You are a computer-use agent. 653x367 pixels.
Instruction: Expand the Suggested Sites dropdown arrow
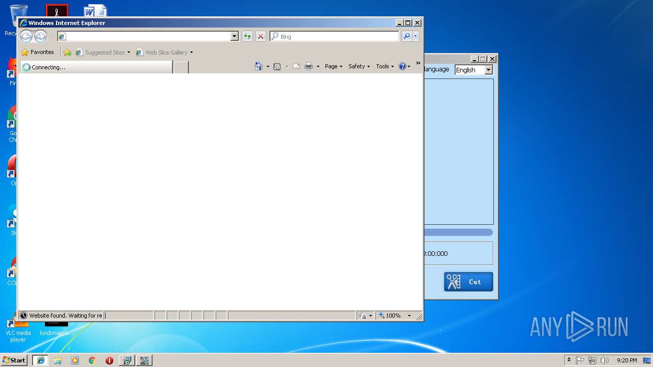click(x=129, y=52)
